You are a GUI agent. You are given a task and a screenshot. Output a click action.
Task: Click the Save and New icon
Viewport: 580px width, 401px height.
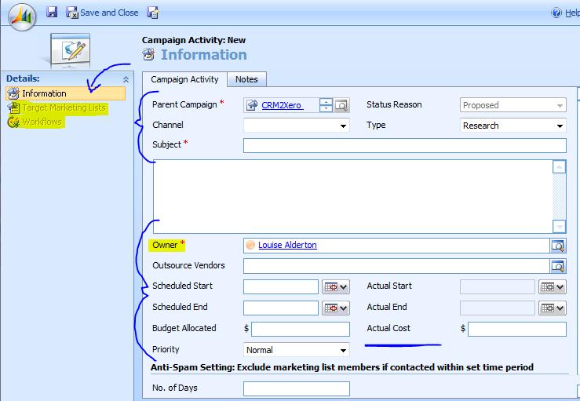click(x=153, y=12)
